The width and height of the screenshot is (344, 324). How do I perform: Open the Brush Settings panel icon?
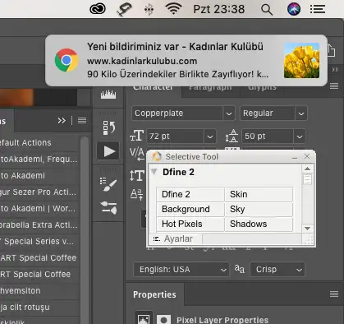pos(108,184)
